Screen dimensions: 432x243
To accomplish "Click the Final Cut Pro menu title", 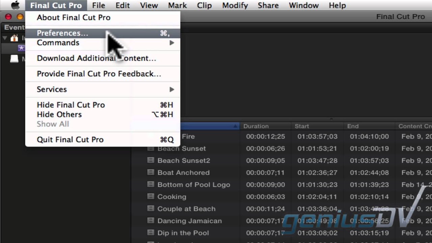I will coord(56,5).
